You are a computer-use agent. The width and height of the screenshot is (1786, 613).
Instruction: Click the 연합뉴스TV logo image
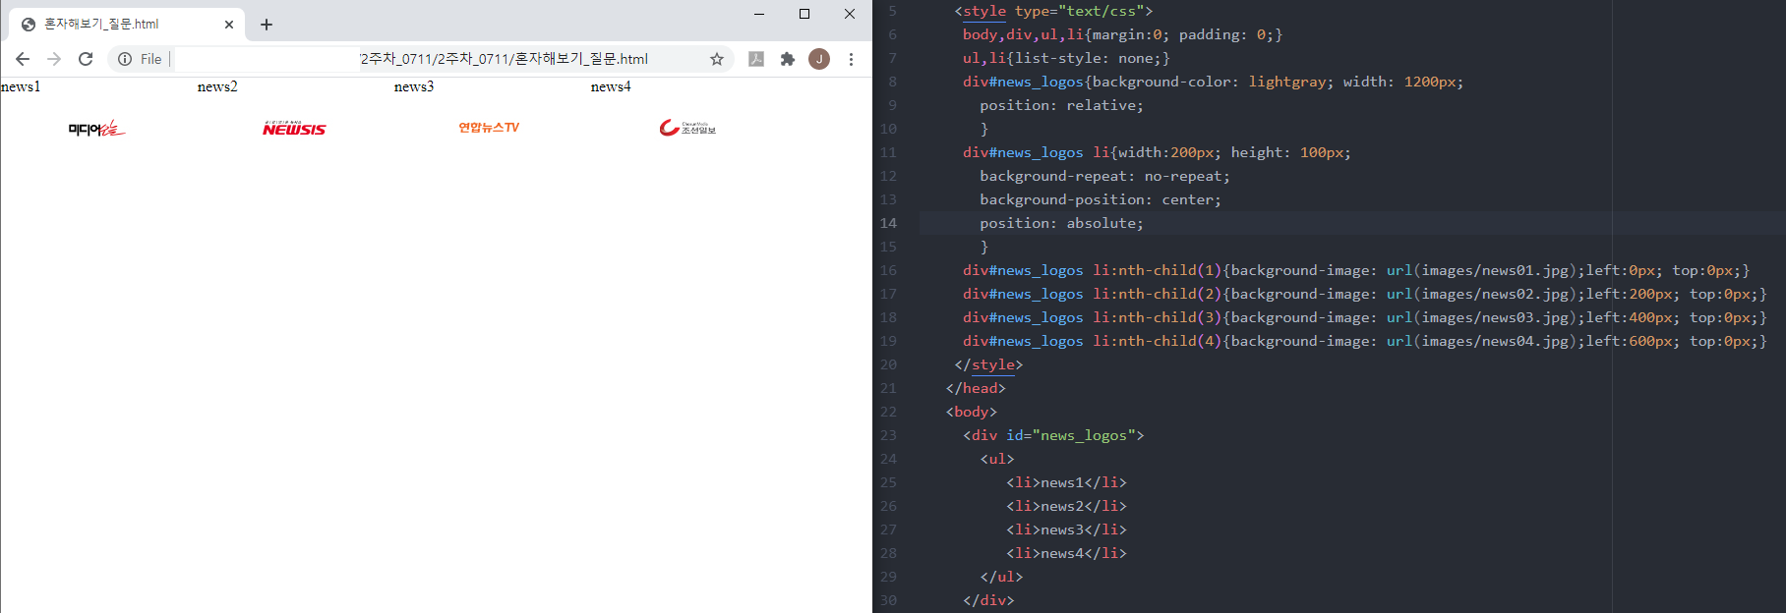pos(489,128)
